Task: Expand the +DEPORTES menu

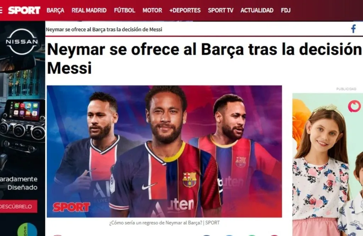Action: (185, 10)
